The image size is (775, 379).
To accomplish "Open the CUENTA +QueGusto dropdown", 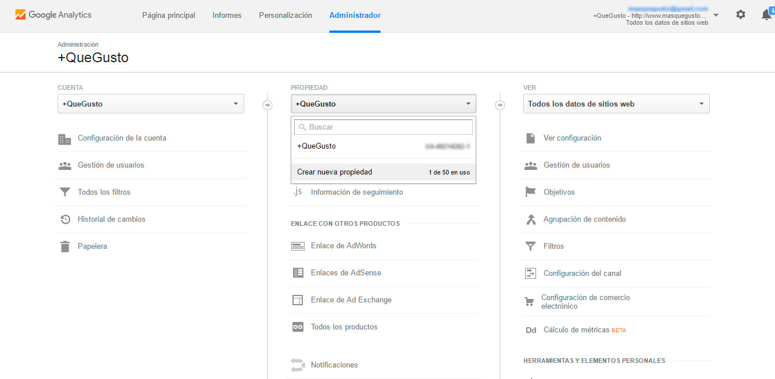I will pyautogui.click(x=151, y=104).
